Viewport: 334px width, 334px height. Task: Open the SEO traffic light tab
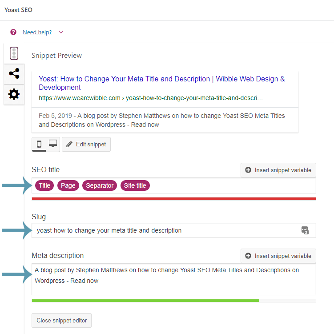[14, 53]
